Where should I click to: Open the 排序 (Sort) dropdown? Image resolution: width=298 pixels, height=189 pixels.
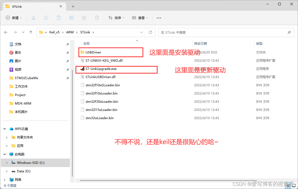(116, 18)
